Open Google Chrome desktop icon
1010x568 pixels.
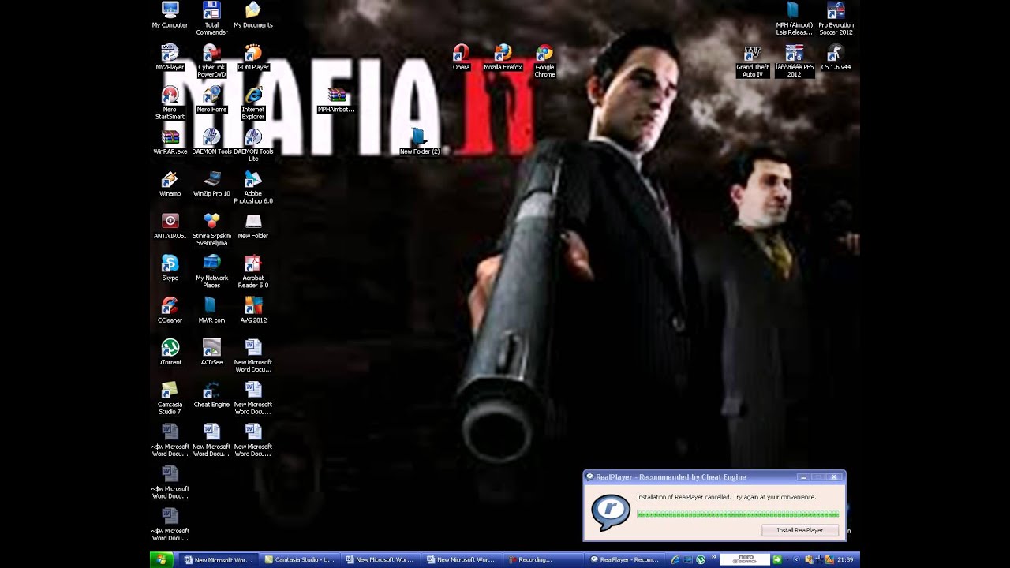pyautogui.click(x=544, y=61)
